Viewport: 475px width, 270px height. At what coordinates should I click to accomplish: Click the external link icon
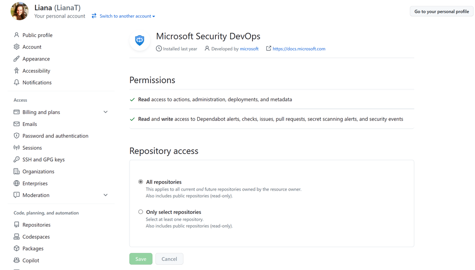coord(268,48)
